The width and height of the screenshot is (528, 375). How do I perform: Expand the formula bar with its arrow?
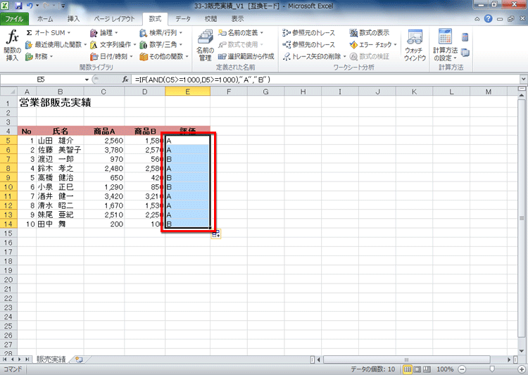pyautogui.click(x=523, y=80)
